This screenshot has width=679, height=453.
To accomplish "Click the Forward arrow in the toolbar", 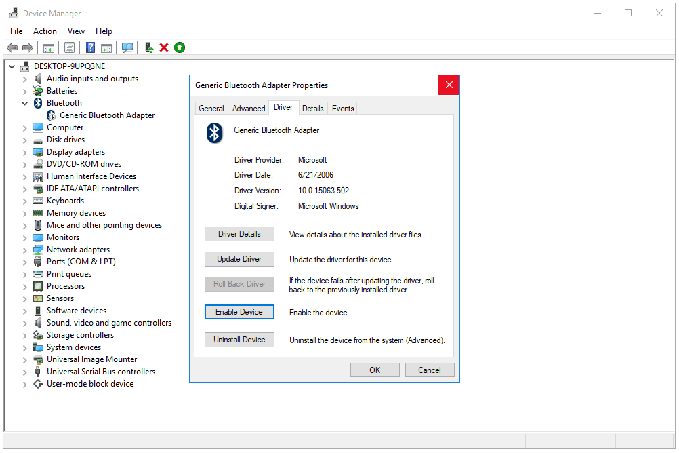I will 28,47.
